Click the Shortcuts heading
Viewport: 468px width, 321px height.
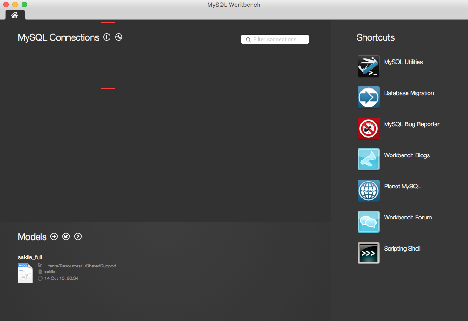point(375,37)
